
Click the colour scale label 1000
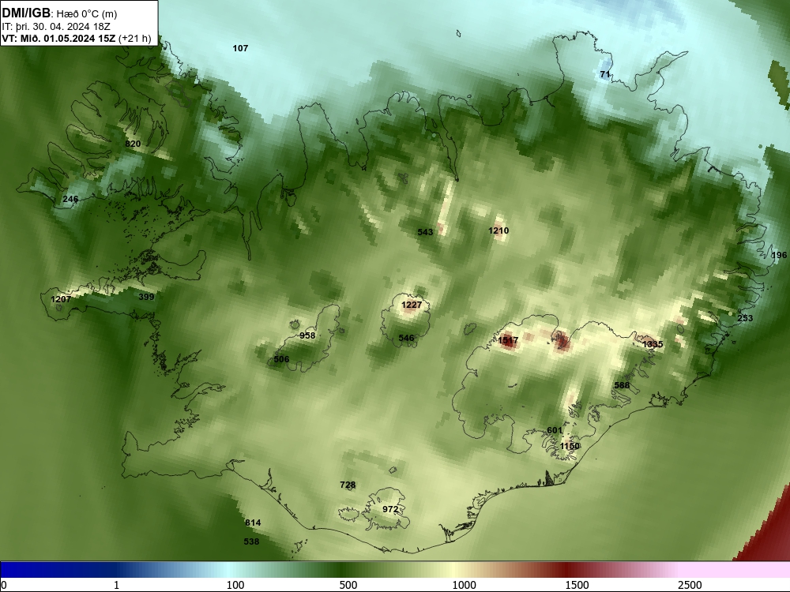464,585
